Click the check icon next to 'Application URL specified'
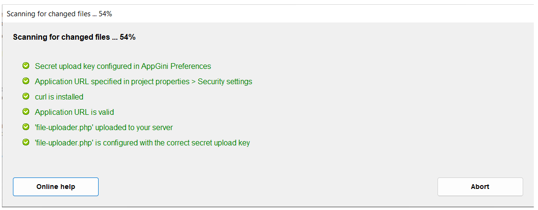Screen dimensions: 538x210 [x=26, y=81]
